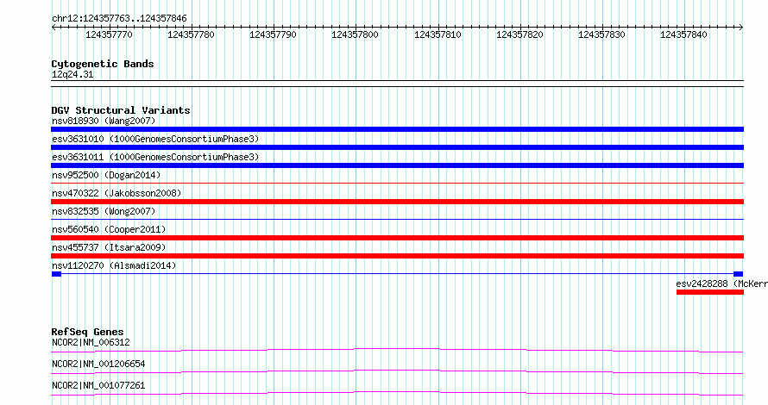Click the red bar of nsv455737
Screen dimensions: 768x405
click(x=397, y=256)
